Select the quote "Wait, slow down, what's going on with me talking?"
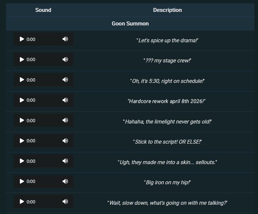 pyautogui.click(x=167, y=203)
